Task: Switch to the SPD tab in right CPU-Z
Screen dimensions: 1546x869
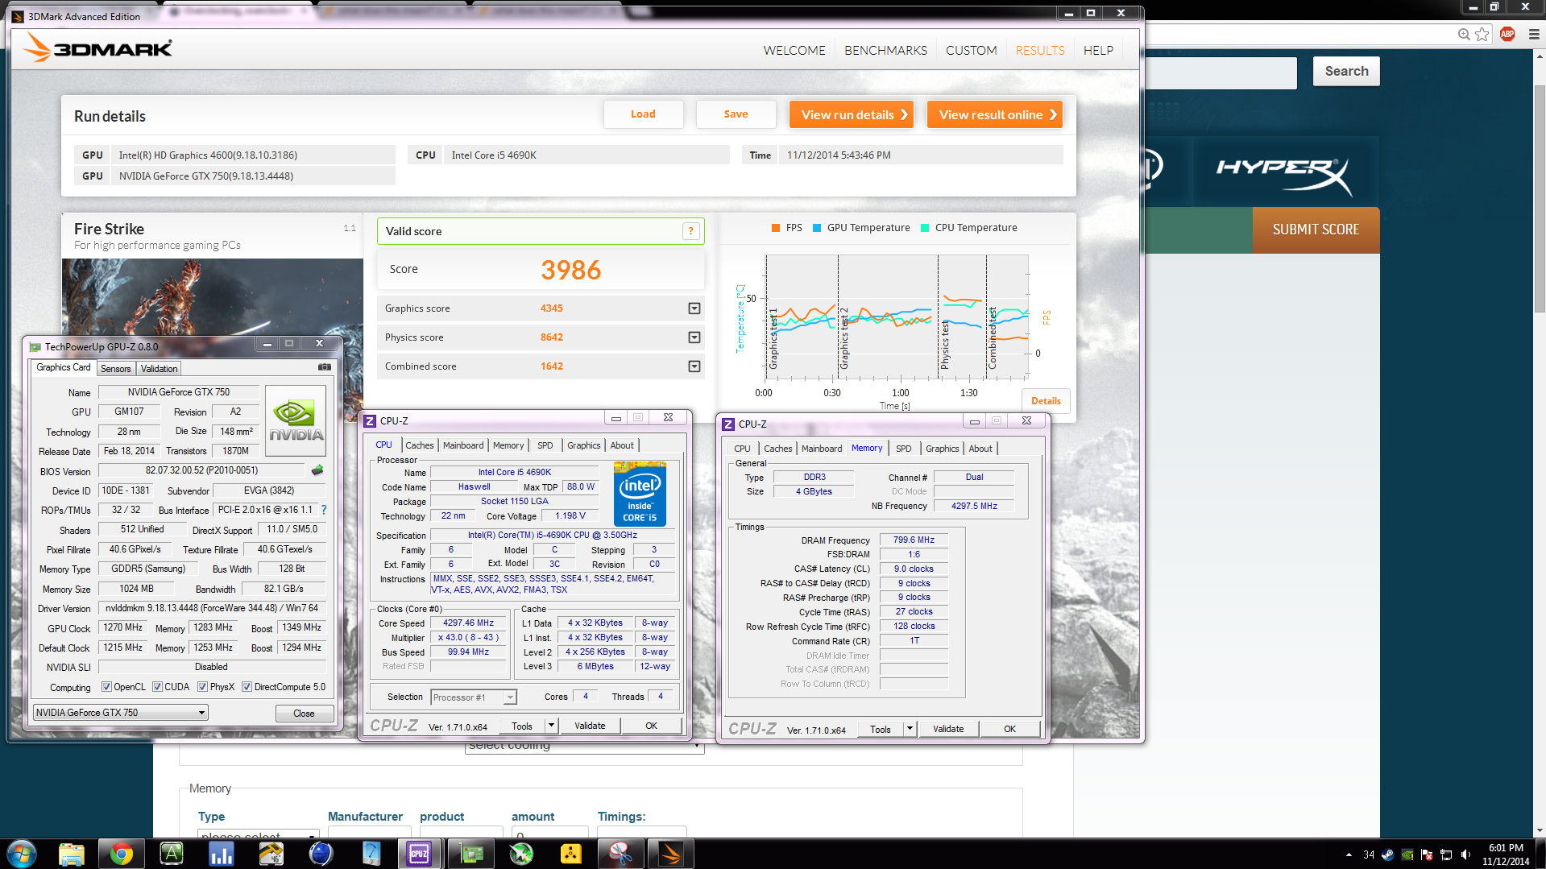Action: 903,449
